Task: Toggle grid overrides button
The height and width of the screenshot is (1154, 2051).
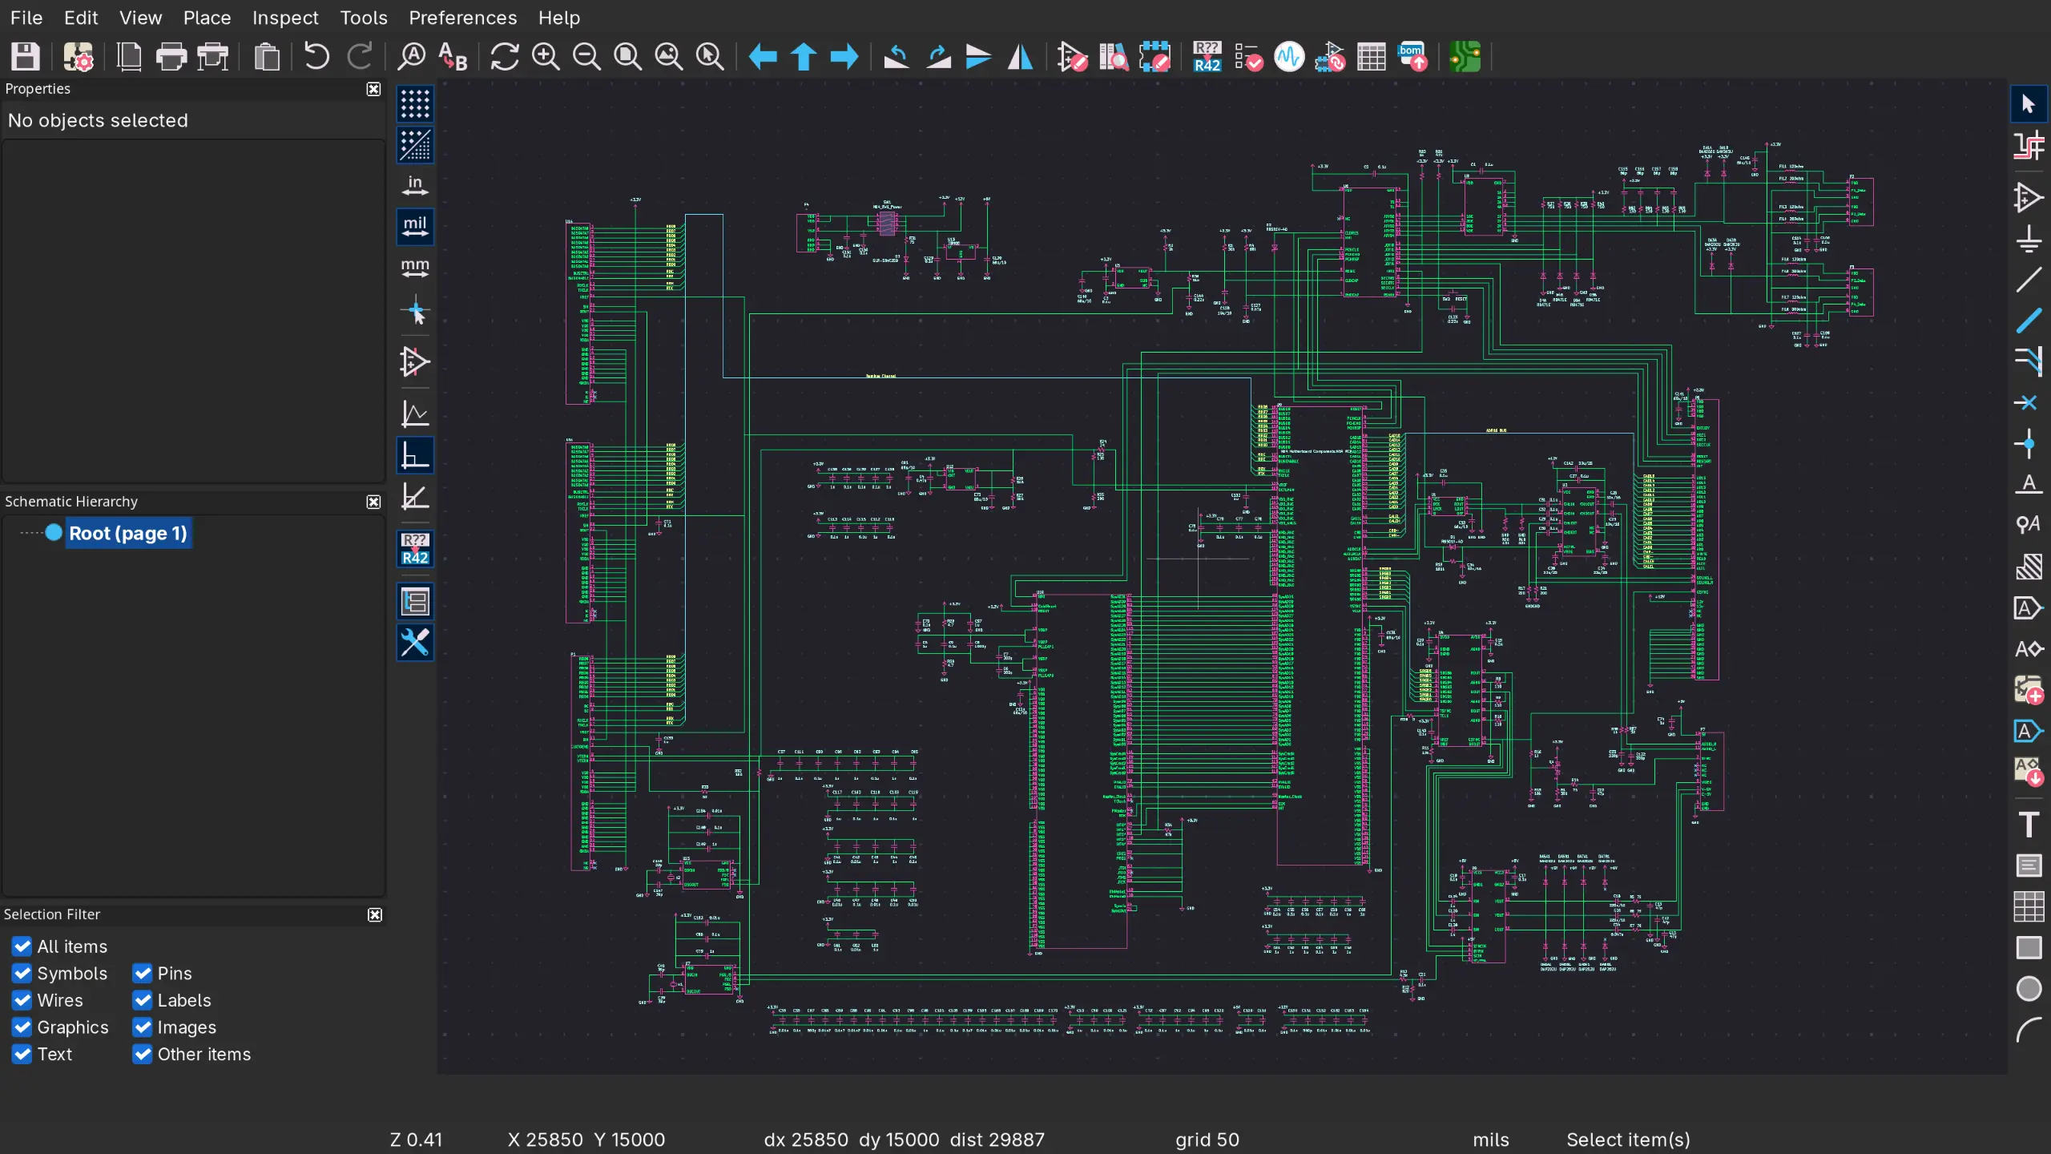Action: 415,145
